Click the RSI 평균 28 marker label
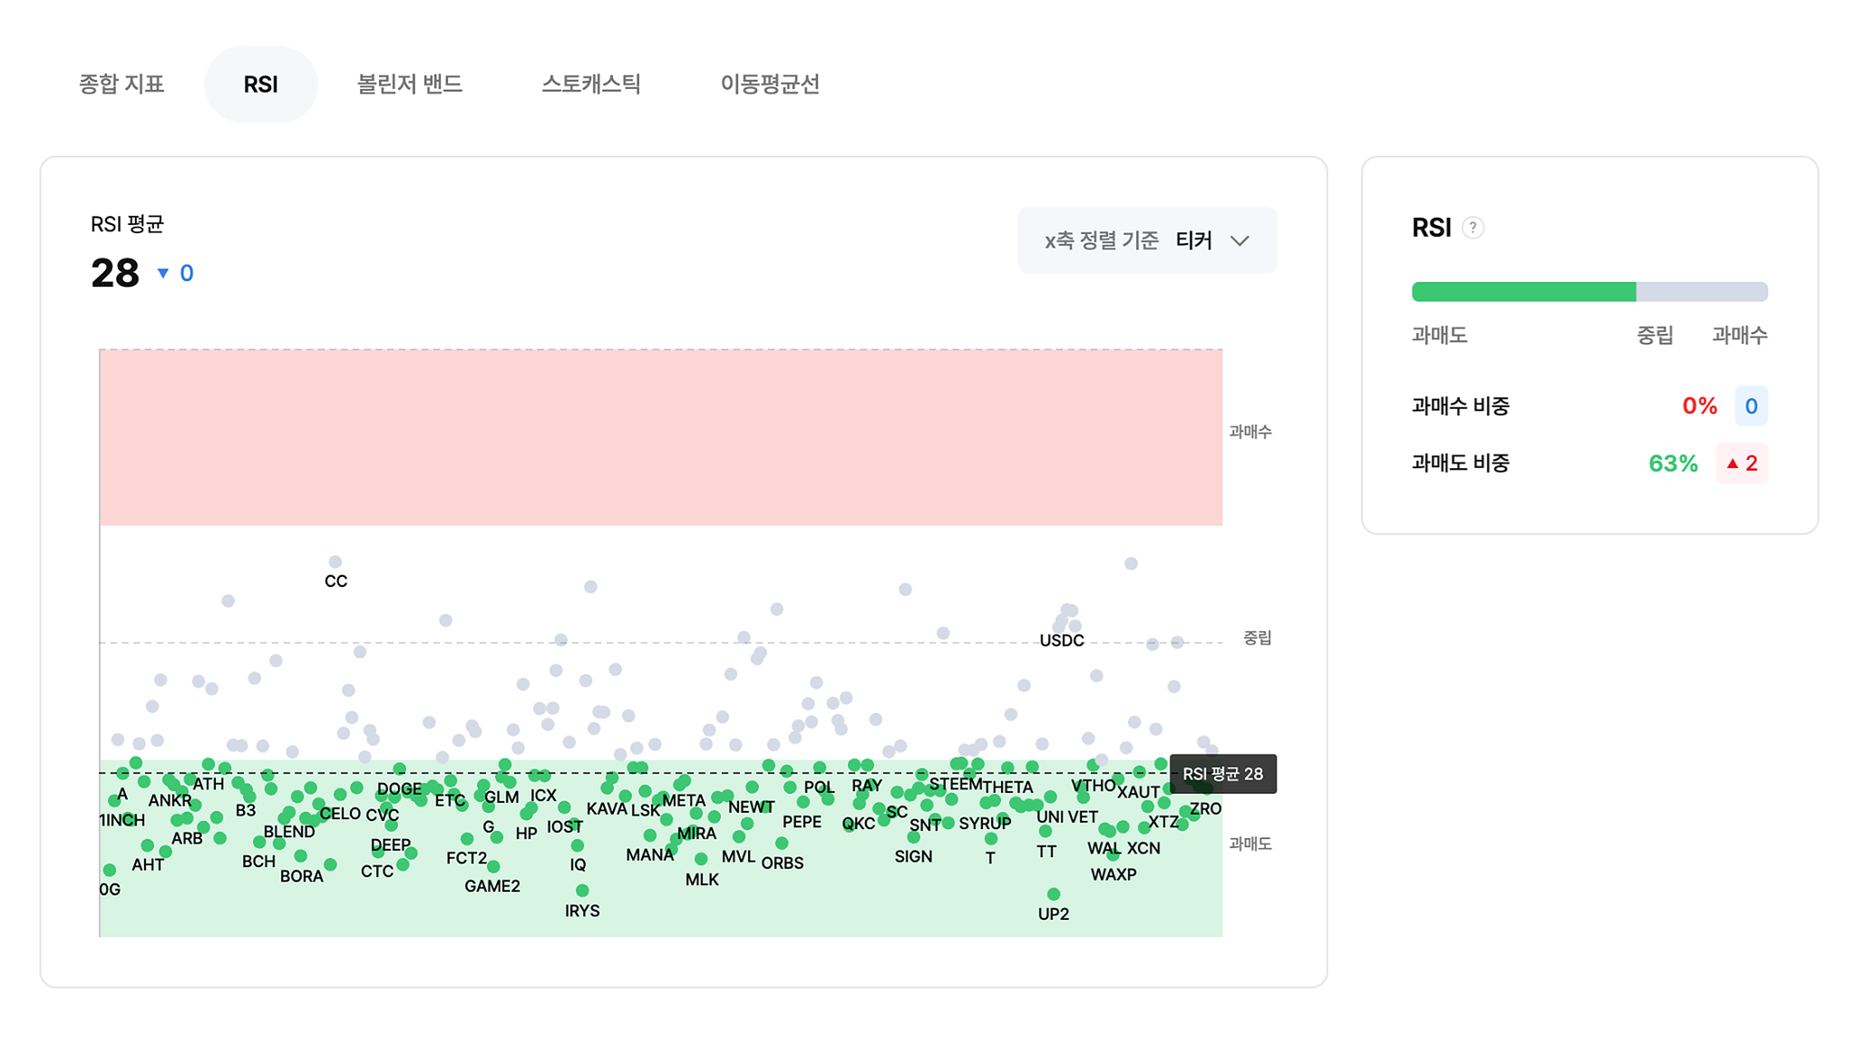The height and width of the screenshot is (1045, 1857). pos(1223,774)
